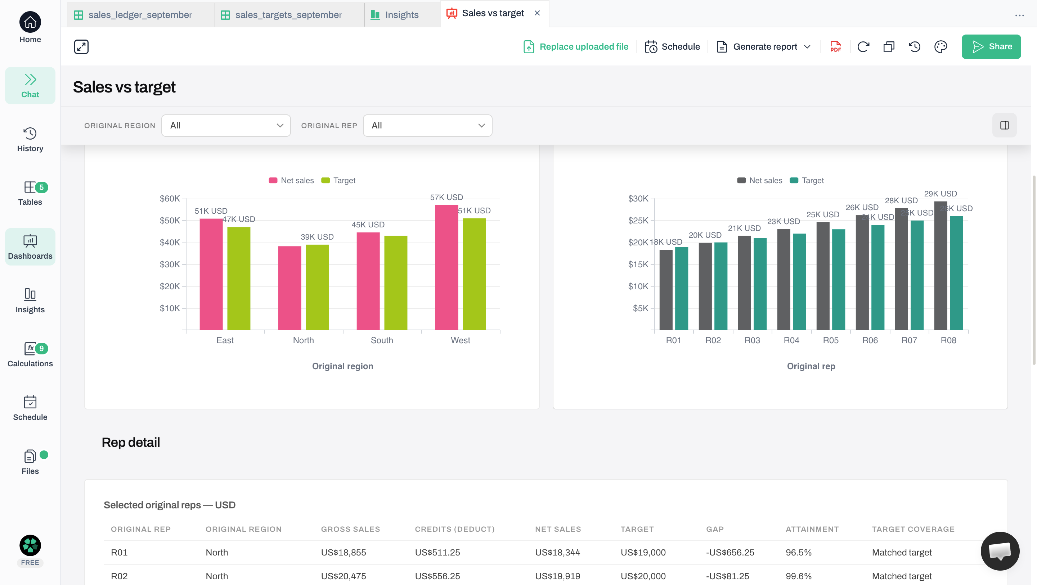This screenshot has width=1037, height=585.
Task: Export dashboard as PDF
Action: point(836,47)
